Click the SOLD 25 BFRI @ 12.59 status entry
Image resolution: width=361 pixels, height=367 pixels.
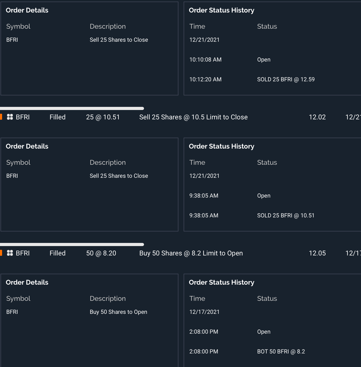(x=286, y=79)
